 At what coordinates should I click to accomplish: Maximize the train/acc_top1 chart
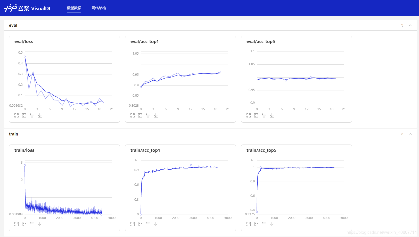pos(133,224)
